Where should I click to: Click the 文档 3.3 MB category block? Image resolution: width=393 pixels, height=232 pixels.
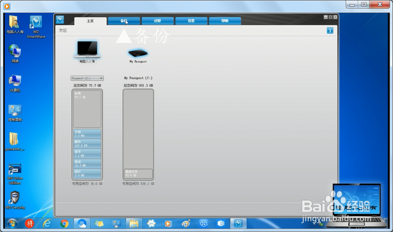[87, 134]
